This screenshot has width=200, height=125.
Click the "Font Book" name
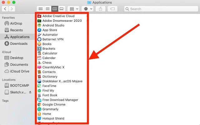[50, 95]
